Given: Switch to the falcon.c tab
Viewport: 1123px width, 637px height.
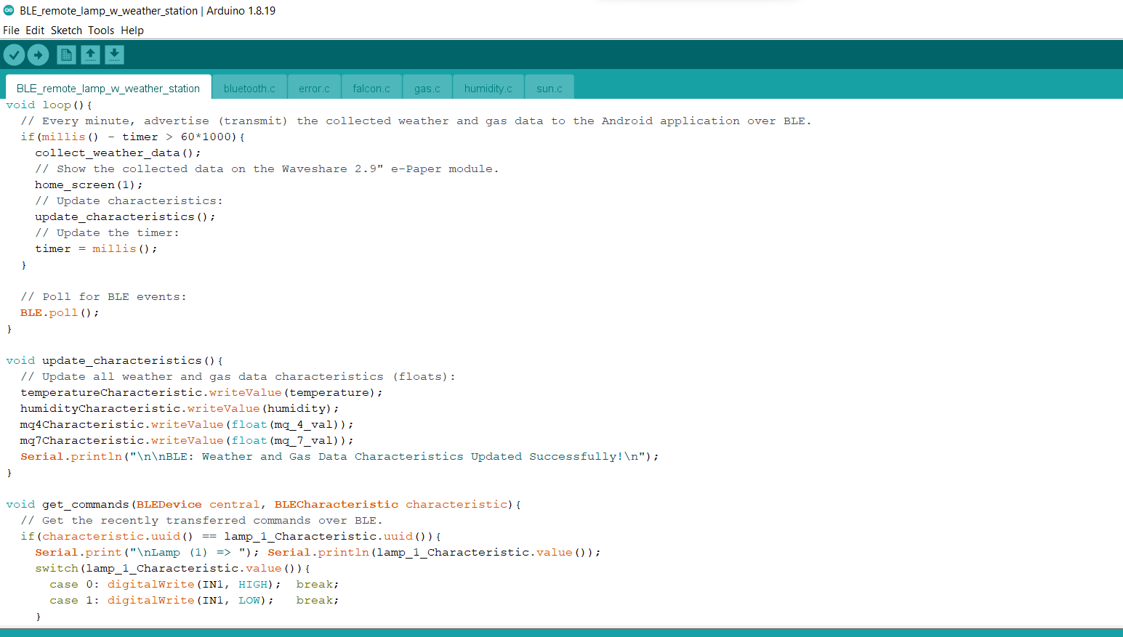Looking at the screenshot, I should 371,87.
